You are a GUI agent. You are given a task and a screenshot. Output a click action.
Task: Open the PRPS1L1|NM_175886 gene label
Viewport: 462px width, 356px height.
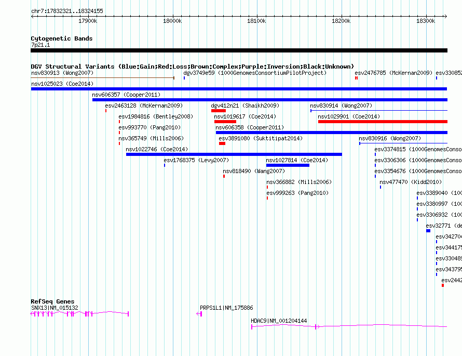pos(226,308)
